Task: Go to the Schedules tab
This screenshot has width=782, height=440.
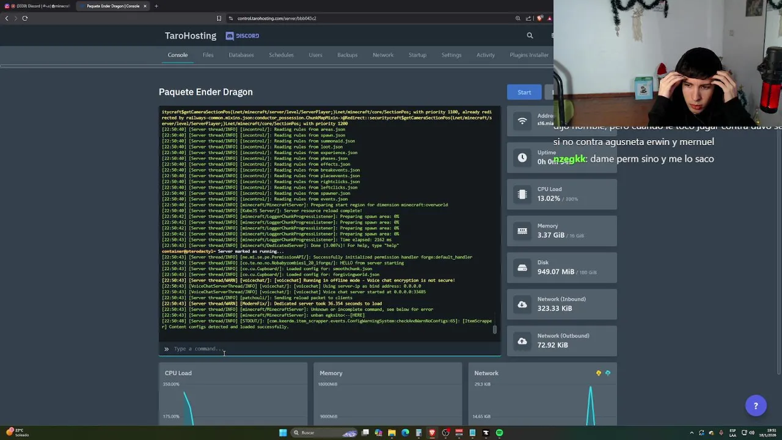Action: pyautogui.click(x=281, y=55)
